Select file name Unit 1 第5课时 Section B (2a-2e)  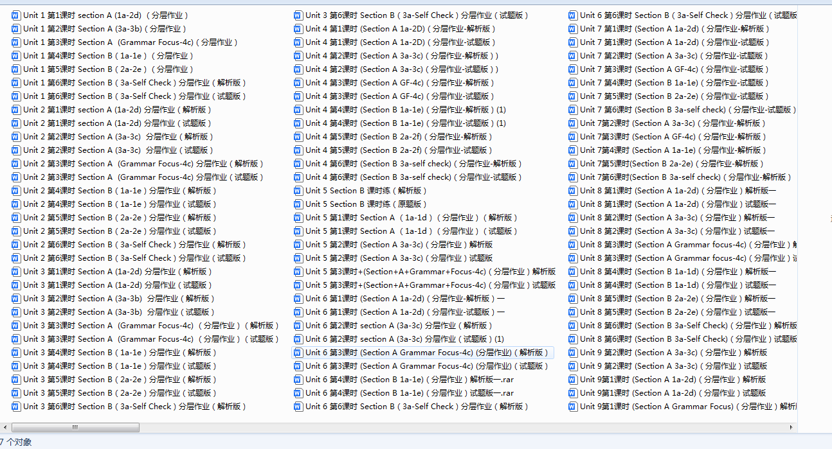coord(108,69)
